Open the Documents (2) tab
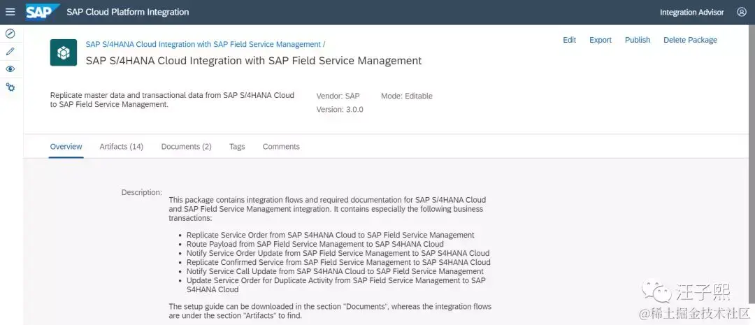 (x=186, y=147)
